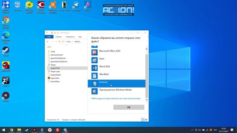The width and height of the screenshot is (237, 133).
Task: Open Among Us desktop shortcut
Action: pyautogui.click(x=6, y=66)
